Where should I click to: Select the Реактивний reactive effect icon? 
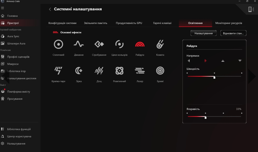pyautogui.click(x=119, y=70)
